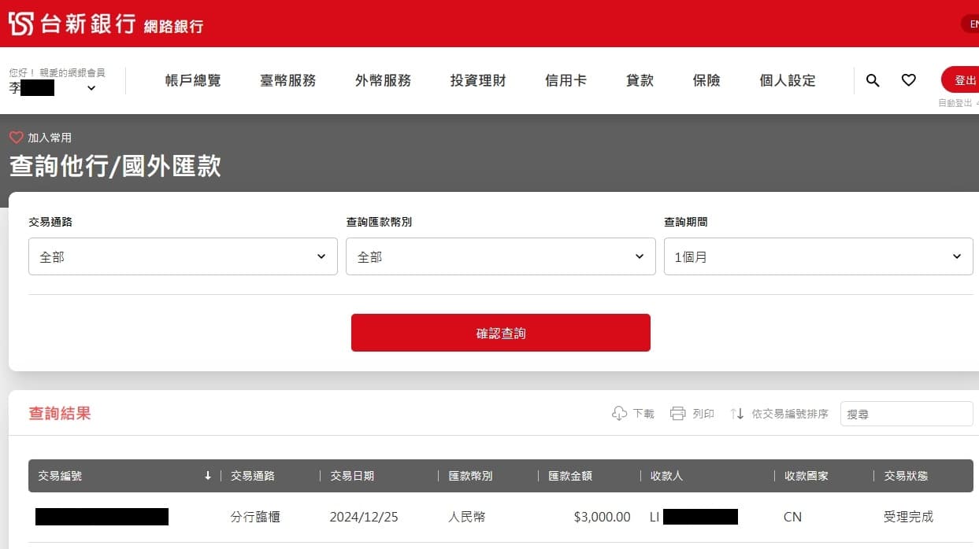979x549 pixels.
Task: Open the 個人設定 menu
Action: coord(788,80)
